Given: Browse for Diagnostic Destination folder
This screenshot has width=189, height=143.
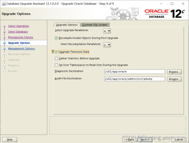Looking at the screenshot, I should [x=175, y=72].
